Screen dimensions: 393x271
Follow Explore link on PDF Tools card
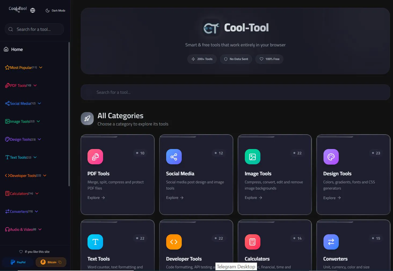[x=96, y=198]
